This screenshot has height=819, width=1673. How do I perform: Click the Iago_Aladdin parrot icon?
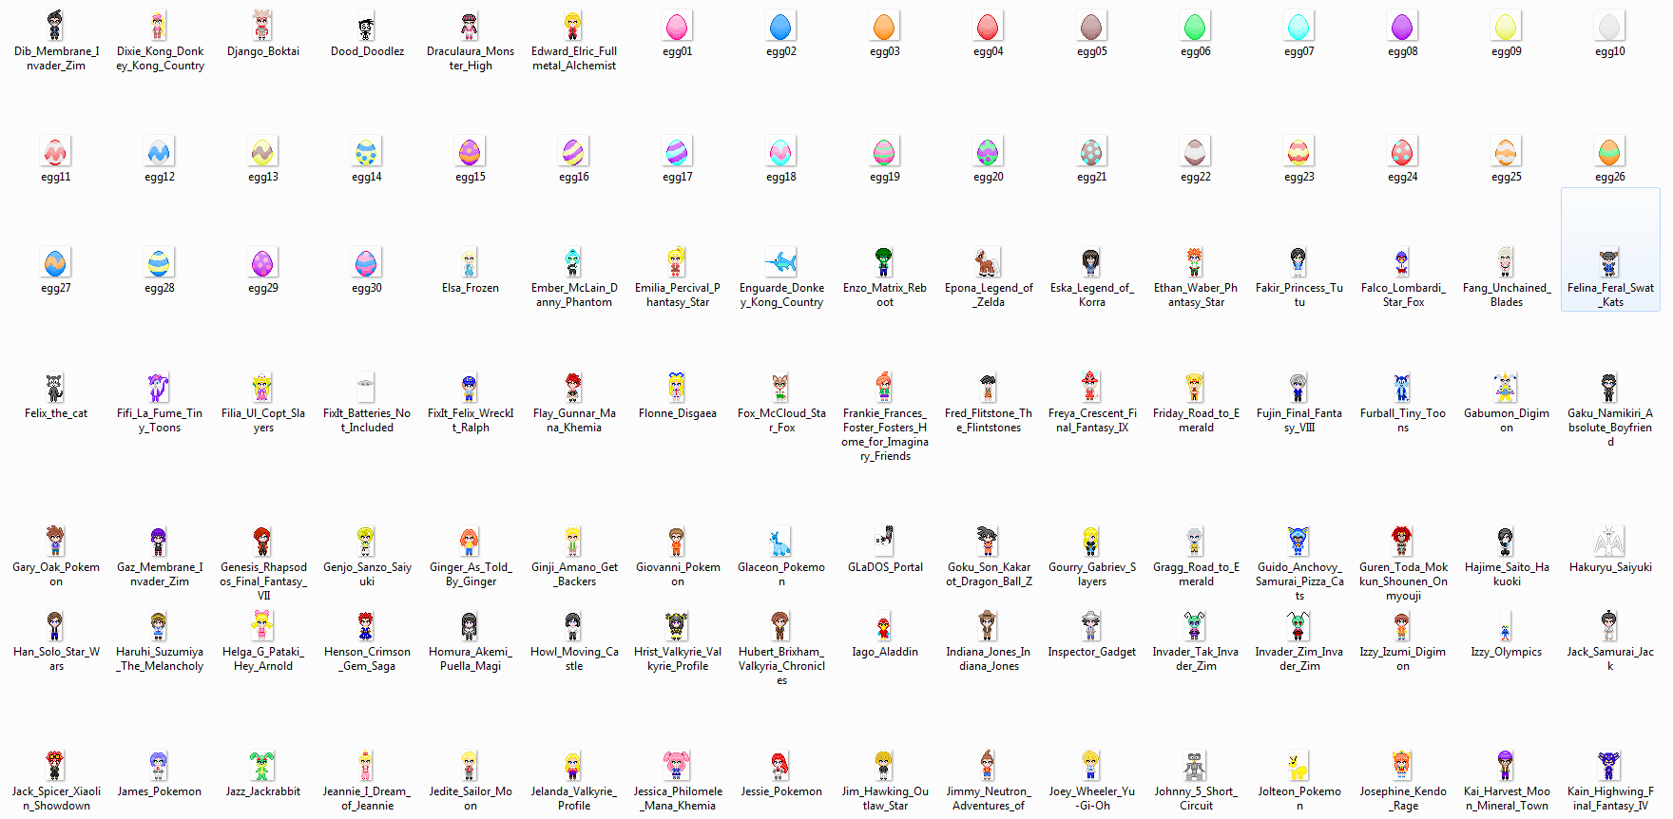coord(884,626)
